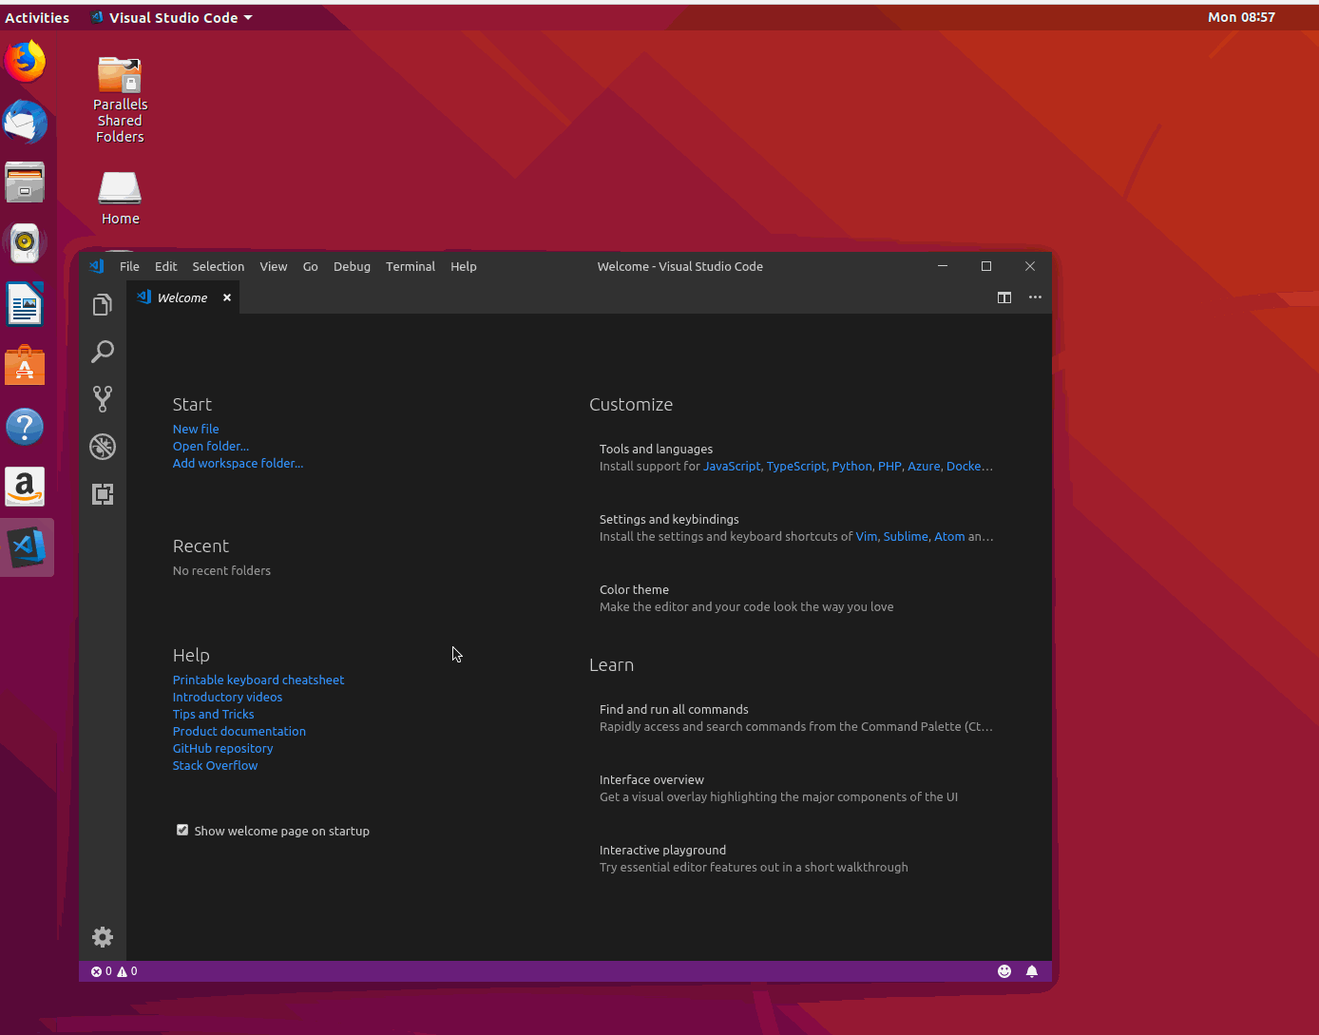This screenshot has width=1319, height=1035.
Task: Install Azure support link
Action: pos(924,466)
